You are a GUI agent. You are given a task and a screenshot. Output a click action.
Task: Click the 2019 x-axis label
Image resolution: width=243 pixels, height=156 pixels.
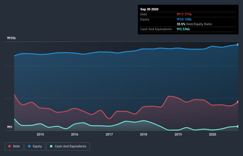tap(178, 134)
